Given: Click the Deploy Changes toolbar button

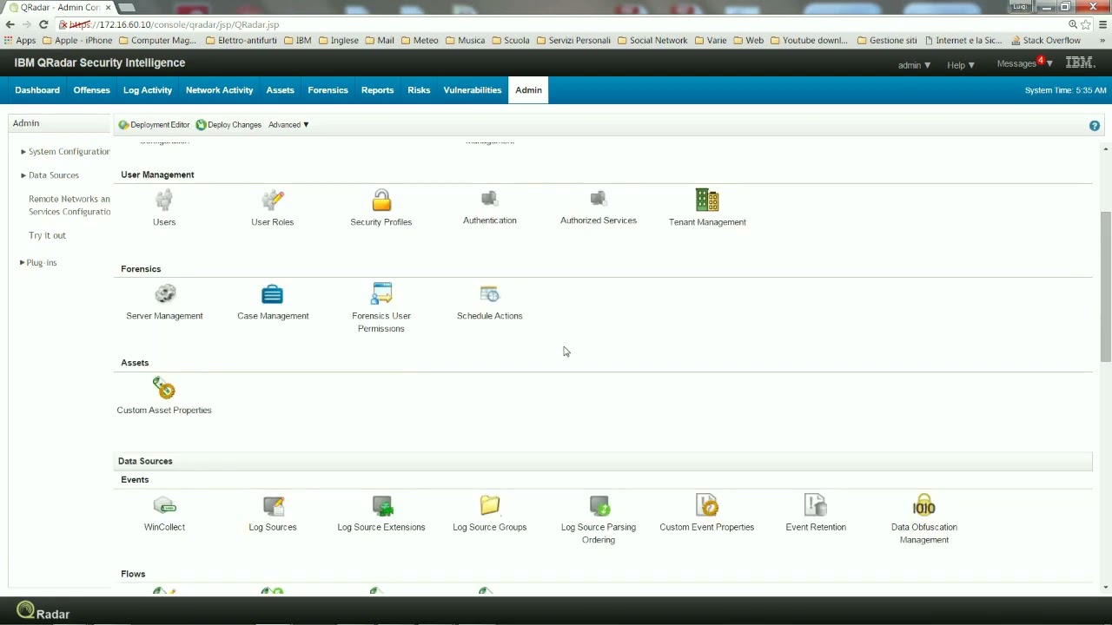Looking at the screenshot, I should click(x=228, y=125).
